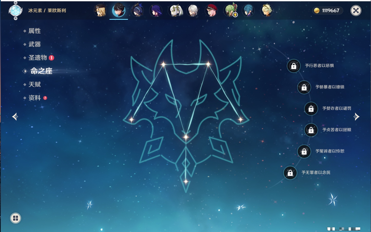
Task: Click the locked 予行恶者以惩惧 constellation icon
Action: tap(294, 66)
